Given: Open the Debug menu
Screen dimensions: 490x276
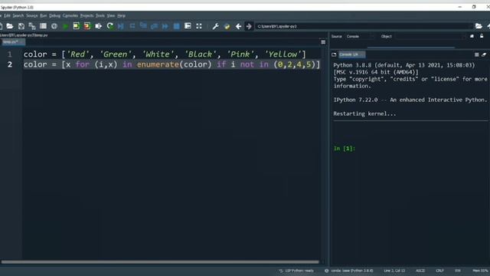Looking at the screenshot, I should (x=54, y=15).
